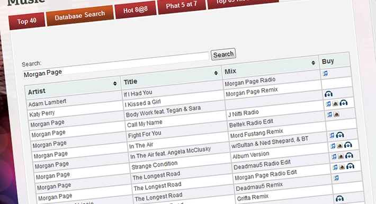Click title In The Air feat. Angela McClusky
Image resolution: width=376 pixels, height=204 pixels.
171,153
